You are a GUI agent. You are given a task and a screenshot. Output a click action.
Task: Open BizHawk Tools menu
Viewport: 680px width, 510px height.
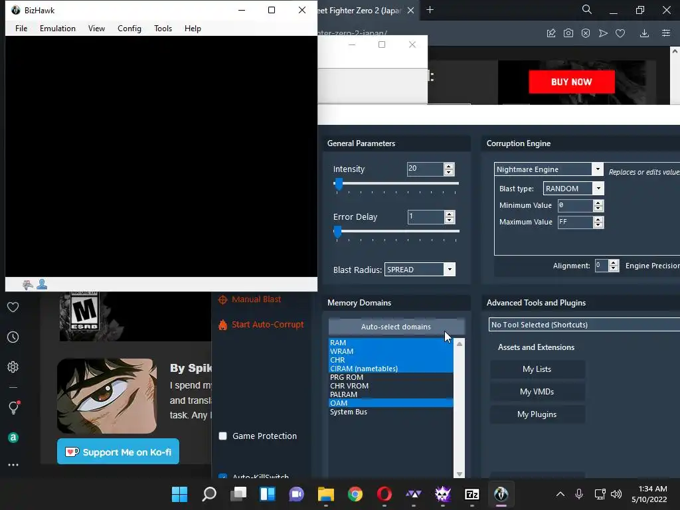pyautogui.click(x=163, y=28)
